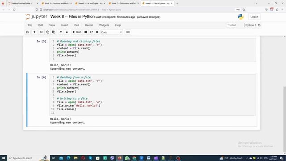Switch to the Week 6 List and Tuples tab
286x161 pixels.
pos(90,3)
